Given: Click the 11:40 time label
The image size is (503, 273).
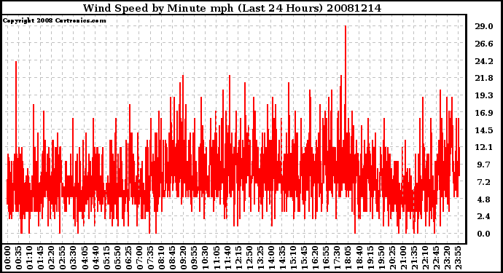Looking at the screenshot, I should 227,258.
